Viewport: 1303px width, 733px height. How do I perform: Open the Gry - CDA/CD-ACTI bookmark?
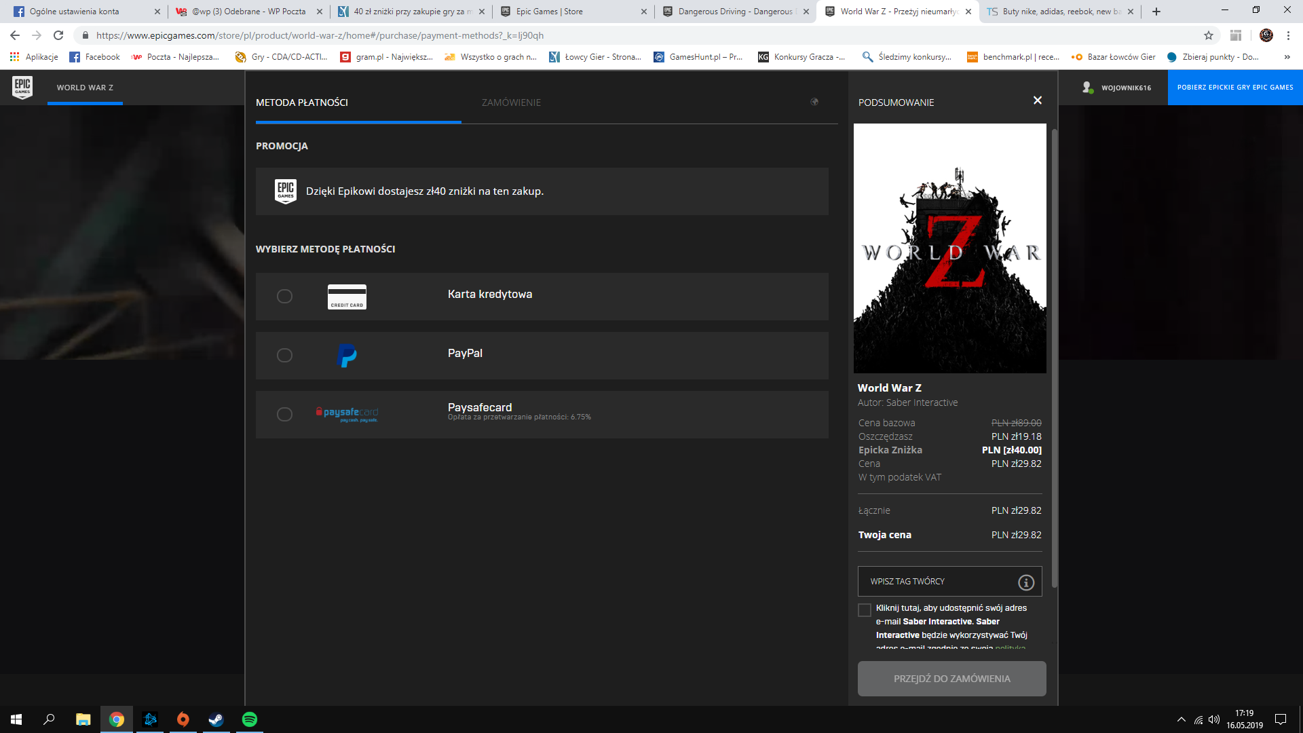click(282, 57)
